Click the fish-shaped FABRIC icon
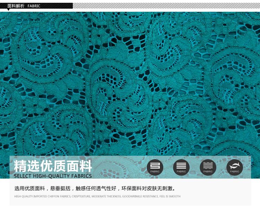The image size is (260, 208). pyautogui.click(x=235, y=167)
